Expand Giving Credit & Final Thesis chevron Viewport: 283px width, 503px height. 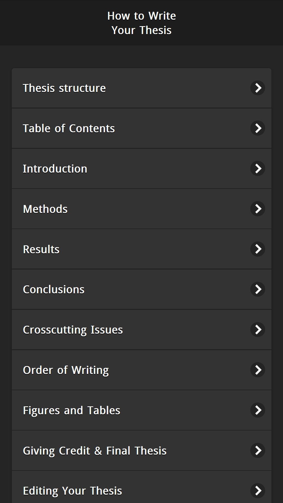[x=258, y=451]
